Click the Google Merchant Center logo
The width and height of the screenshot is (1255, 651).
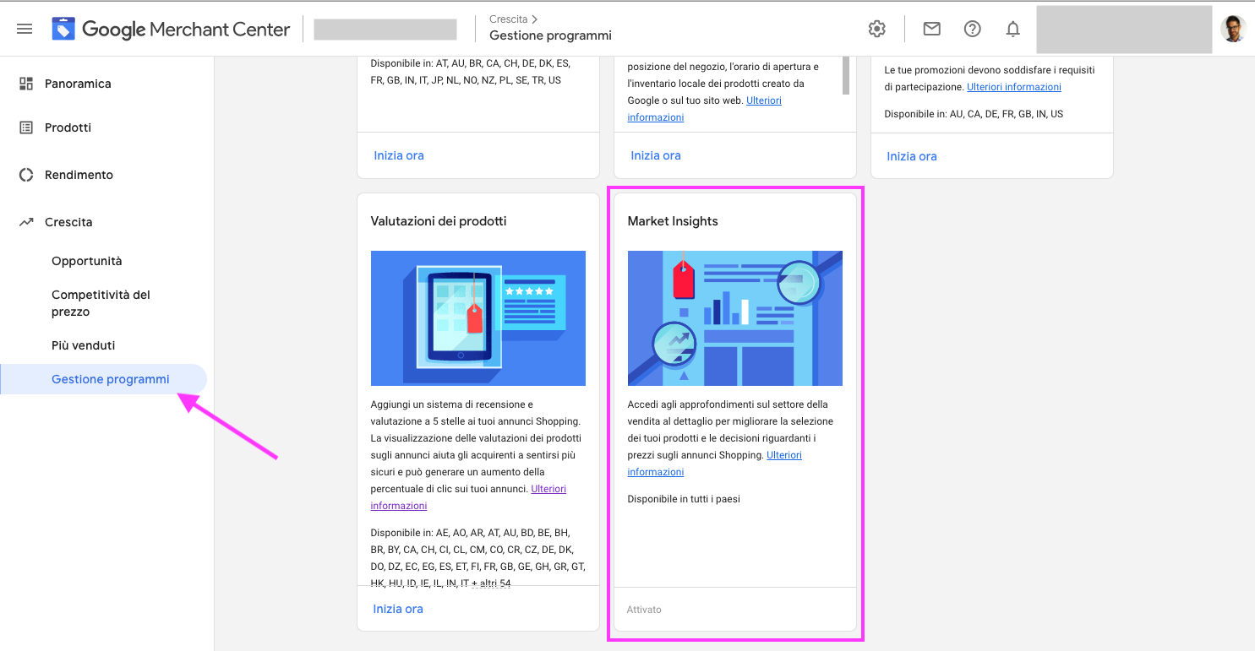(x=171, y=29)
